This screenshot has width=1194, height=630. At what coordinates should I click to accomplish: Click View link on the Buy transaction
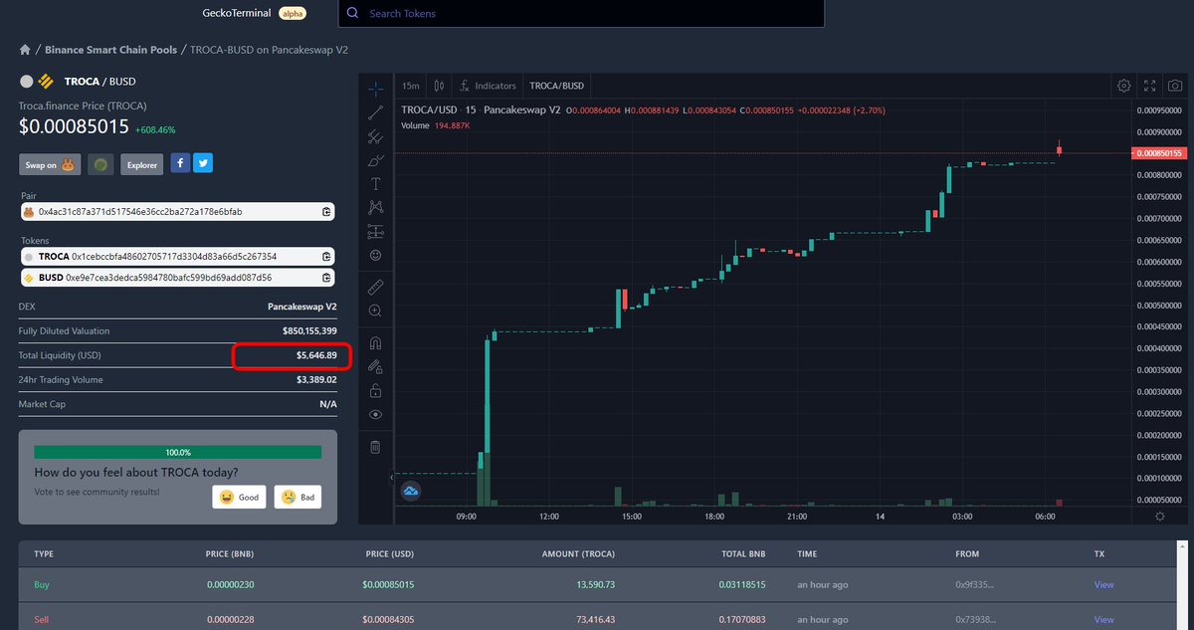(1103, 584)
